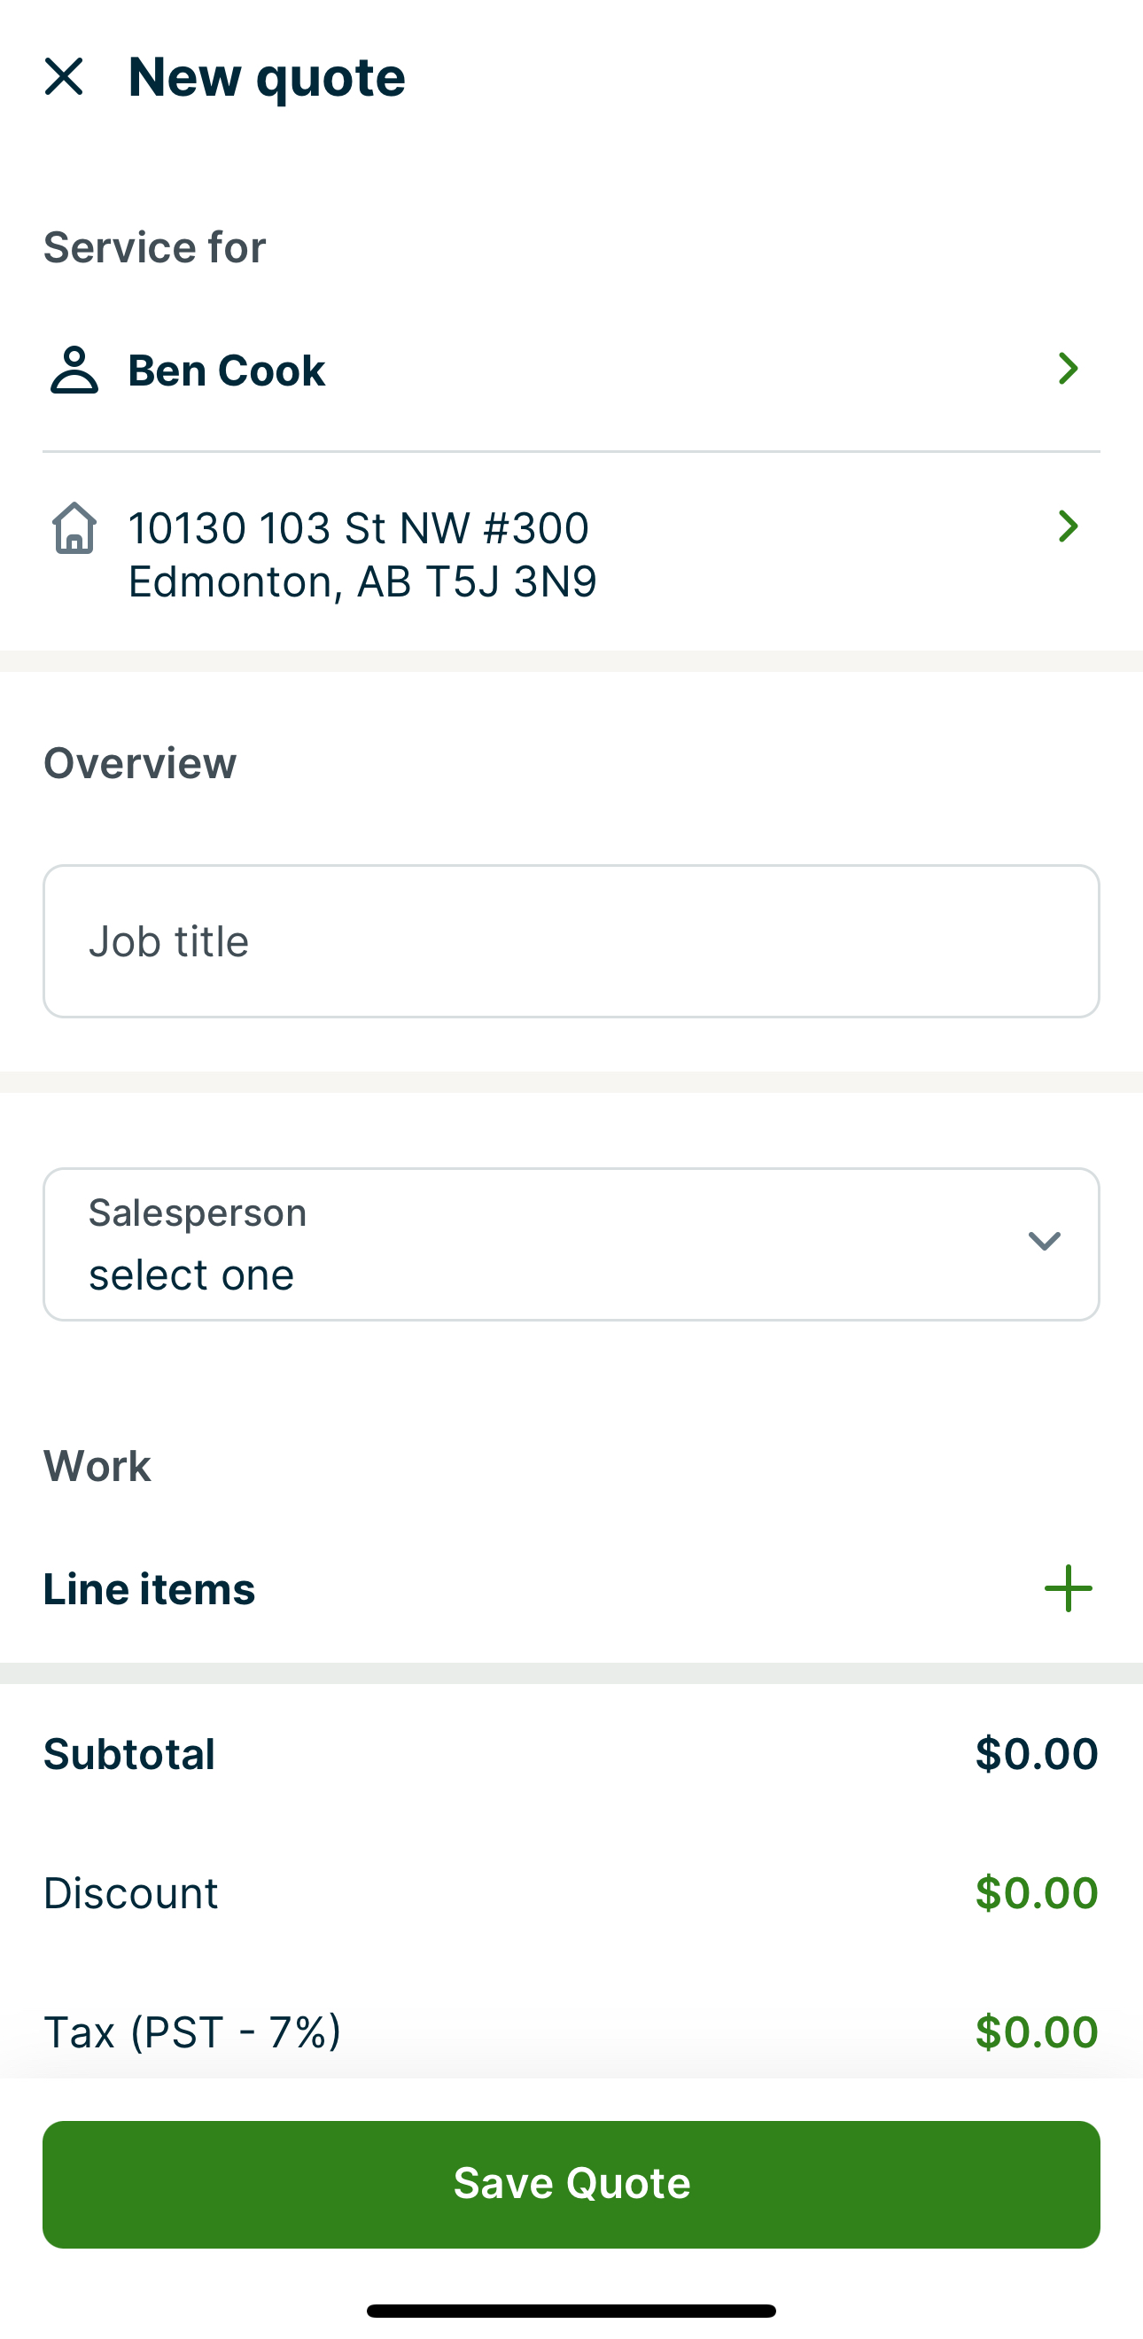
Task: Edit the Discount amount value
Action: 1036,1893
